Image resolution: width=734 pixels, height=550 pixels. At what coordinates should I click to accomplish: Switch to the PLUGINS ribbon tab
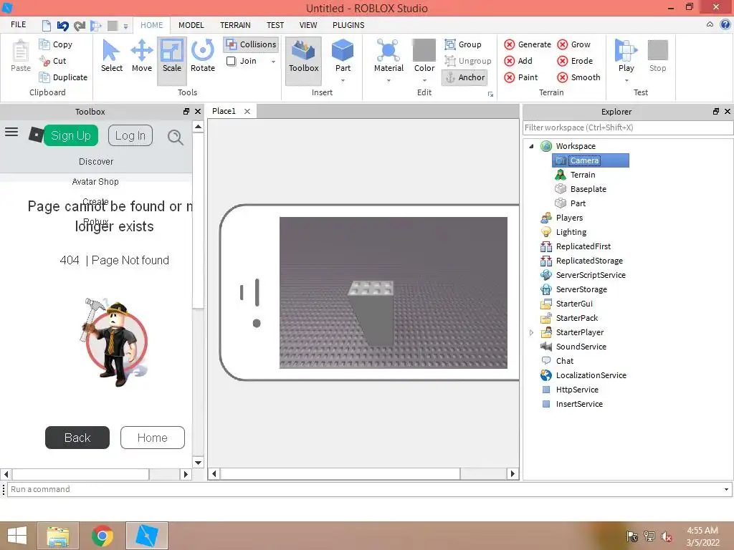point(348,25)
